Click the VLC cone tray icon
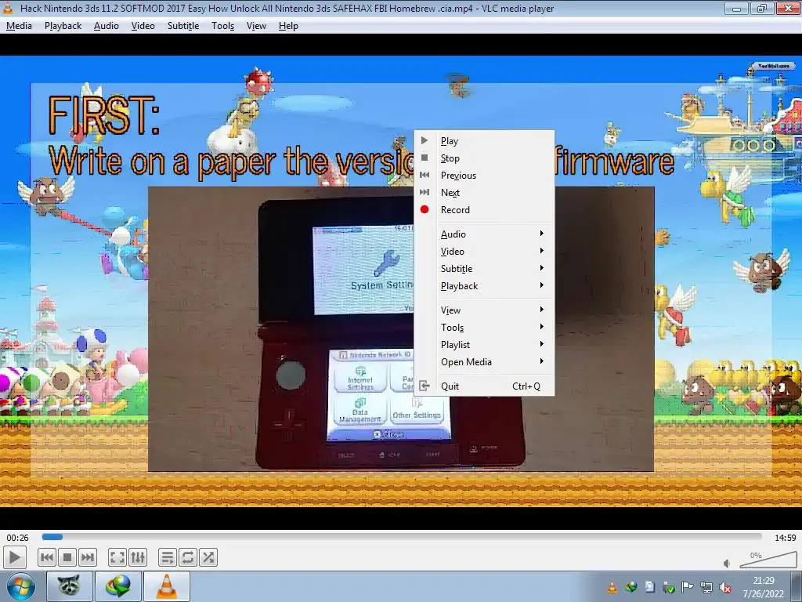The width and height of the screenshot is (802, 602). [x=612, y=587]
